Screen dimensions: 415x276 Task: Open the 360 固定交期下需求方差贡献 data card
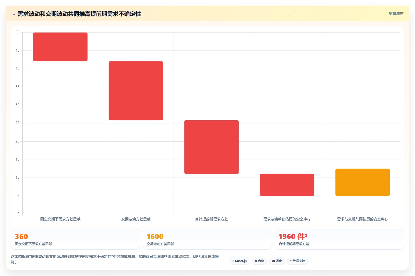coord(75,239)
